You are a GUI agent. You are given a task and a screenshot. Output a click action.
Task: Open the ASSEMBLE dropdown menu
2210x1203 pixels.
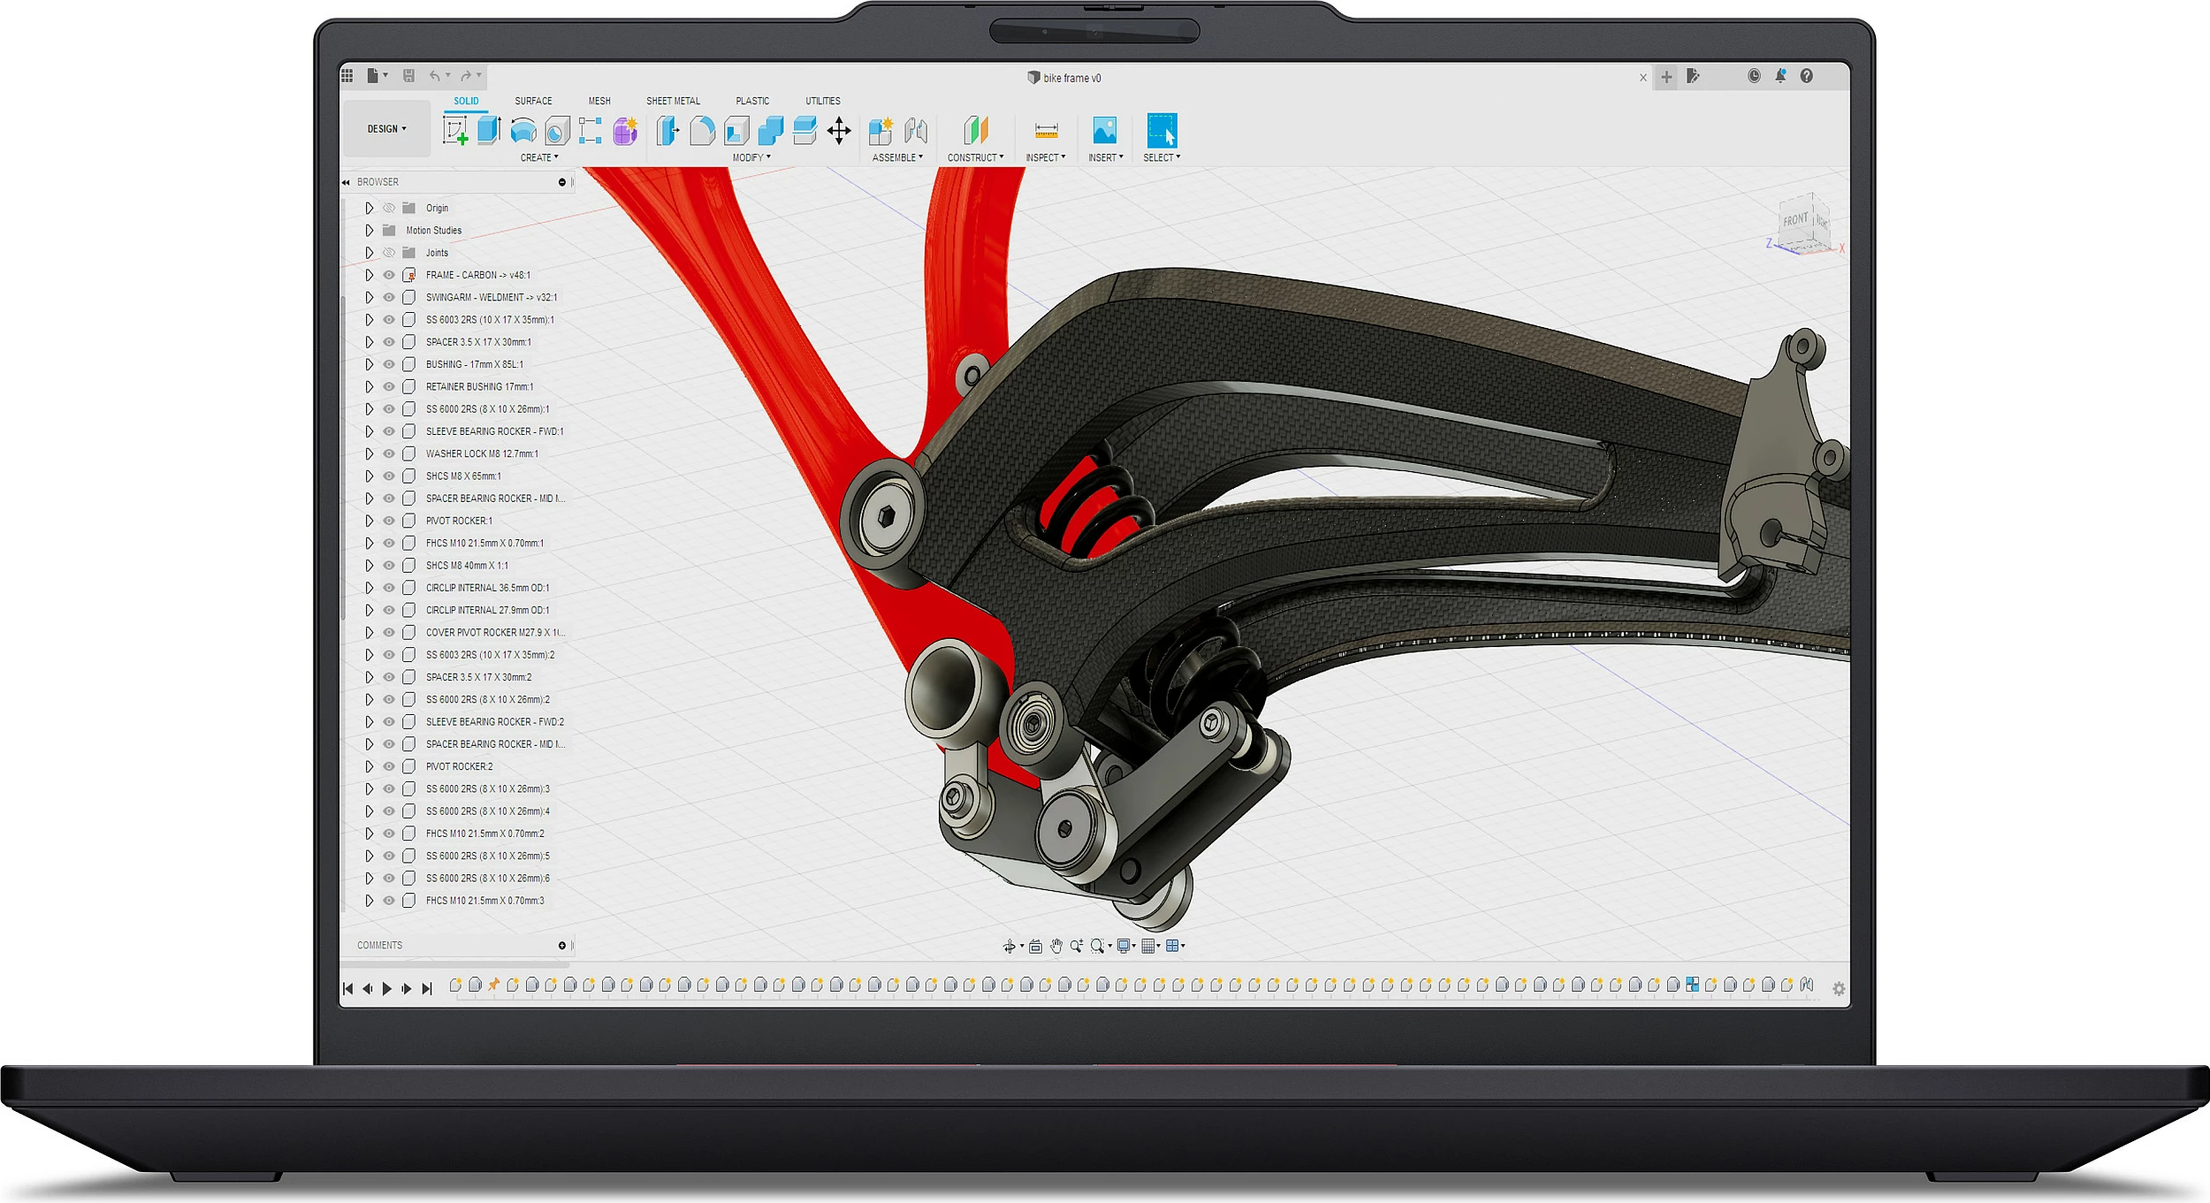click(897, 158)
